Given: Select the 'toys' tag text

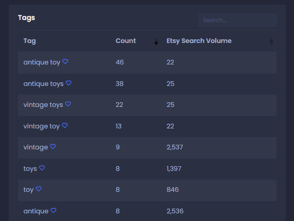Looking at the screenshot, I should click(x=30, y=169).
